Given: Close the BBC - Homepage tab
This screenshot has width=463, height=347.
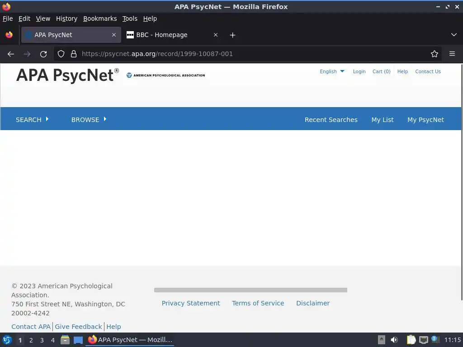Looking at the screenshot, I should pos(216,35).
